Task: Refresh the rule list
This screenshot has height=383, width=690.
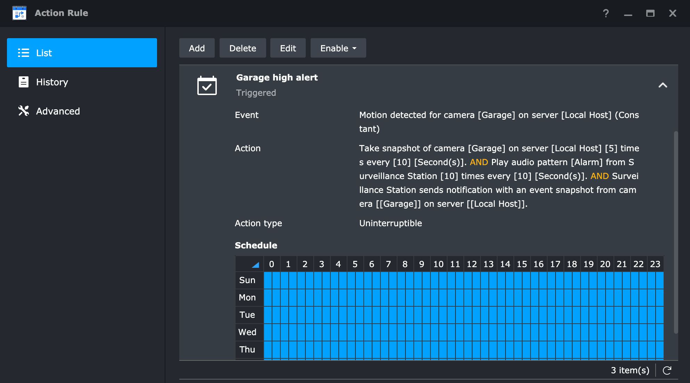Action: coord(667,371)
